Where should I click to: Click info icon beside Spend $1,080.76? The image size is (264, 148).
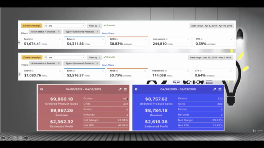(x=32, y=71)
